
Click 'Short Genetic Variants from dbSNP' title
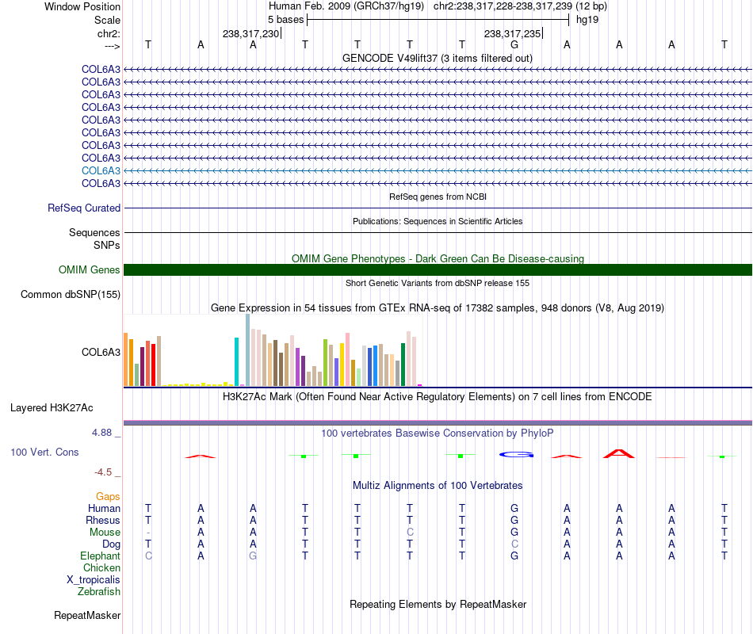pyautogui.click(x=438, y=283)
